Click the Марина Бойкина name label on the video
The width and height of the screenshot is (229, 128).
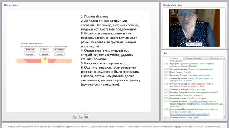click(x=194, y=44)
